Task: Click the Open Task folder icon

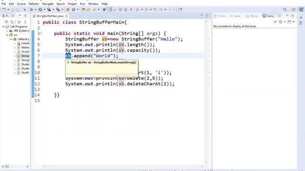Action: coord(89,9)
